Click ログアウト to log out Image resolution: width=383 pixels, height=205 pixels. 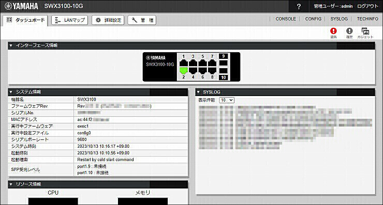click(x=367, y=6)
